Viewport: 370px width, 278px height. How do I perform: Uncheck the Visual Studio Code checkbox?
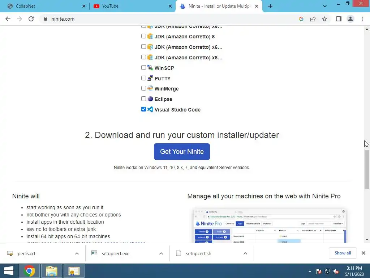pyautogui.click(x=143, y=109)
